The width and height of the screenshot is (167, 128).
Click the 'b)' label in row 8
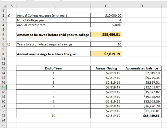pyautogui.click(x=9, y=44)
